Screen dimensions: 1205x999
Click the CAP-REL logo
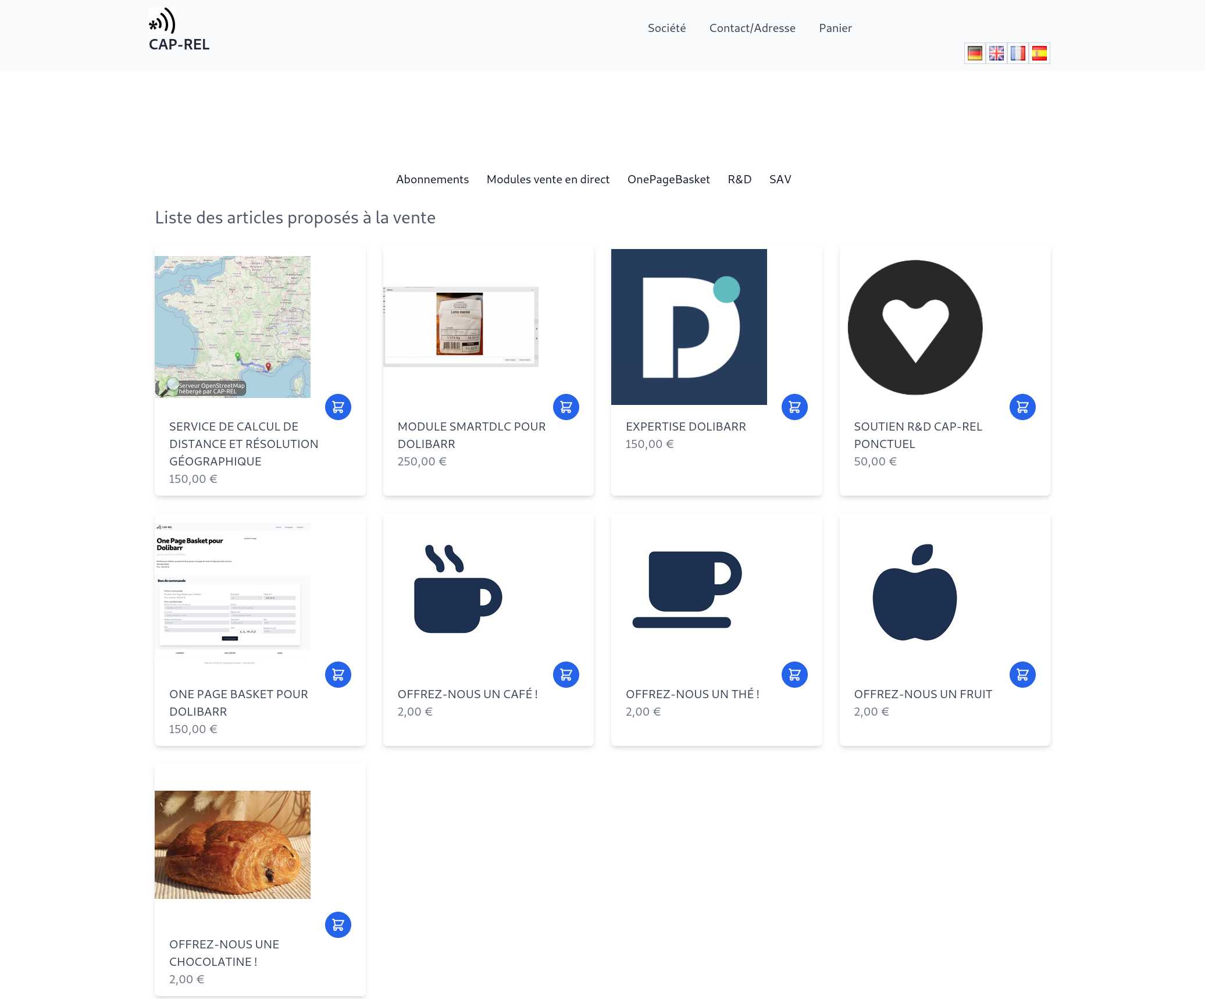(179, 30)
